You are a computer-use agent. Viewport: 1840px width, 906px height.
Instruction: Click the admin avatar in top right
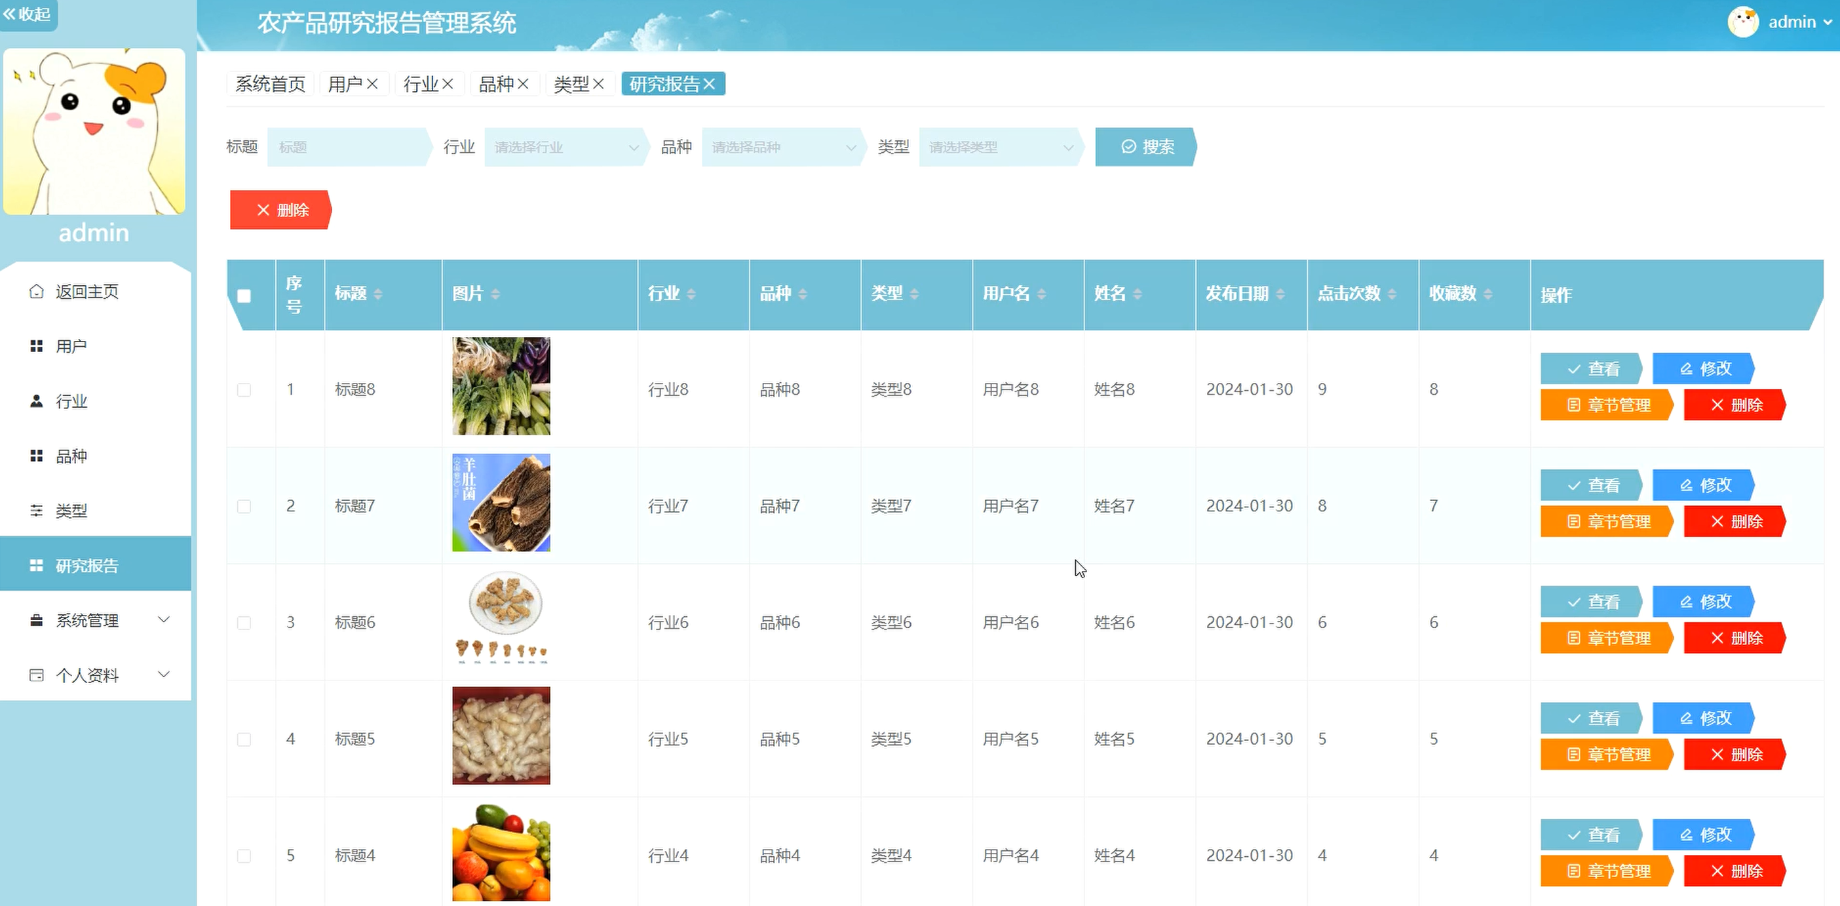1743,22
